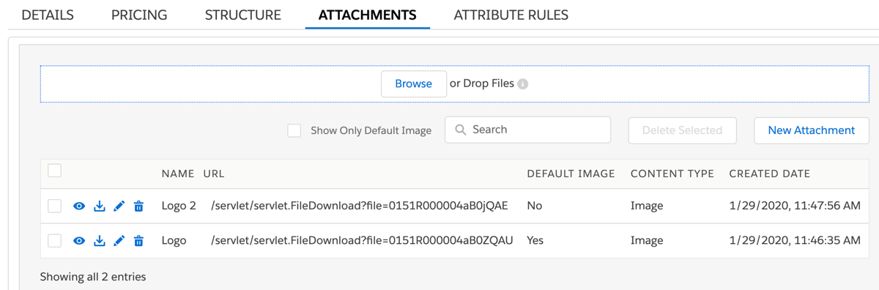Click the Delete Selected button

682,130
